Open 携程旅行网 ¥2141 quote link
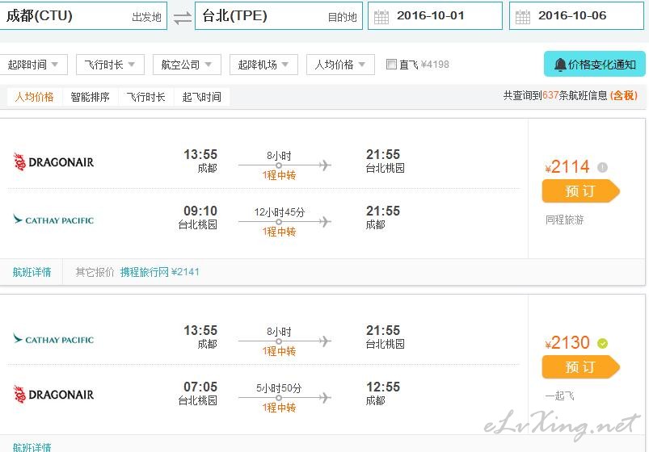The image size is (649, 452). pyautogui.click(x=160, y=272)
